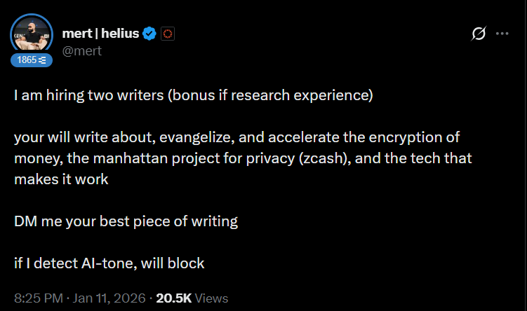The width and height of the screenshot is (527, 311).
Task: Click the 8:25 PM post time
Action: point(34,298)
